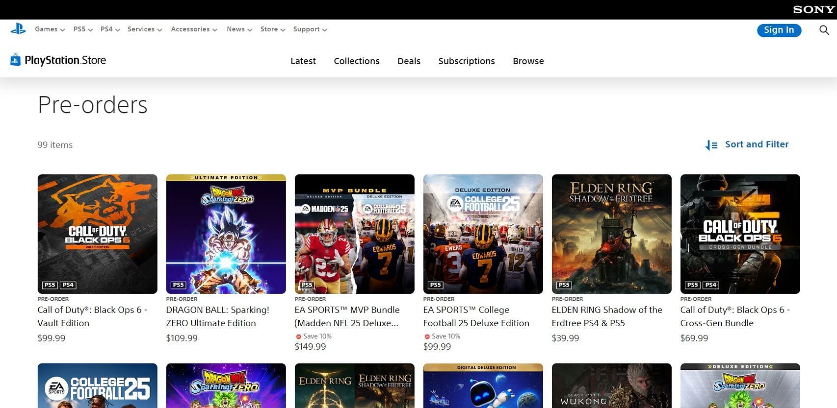Go to the Collections tab
The height and width of the screenshot is (408, 837).
coord(357,61)
